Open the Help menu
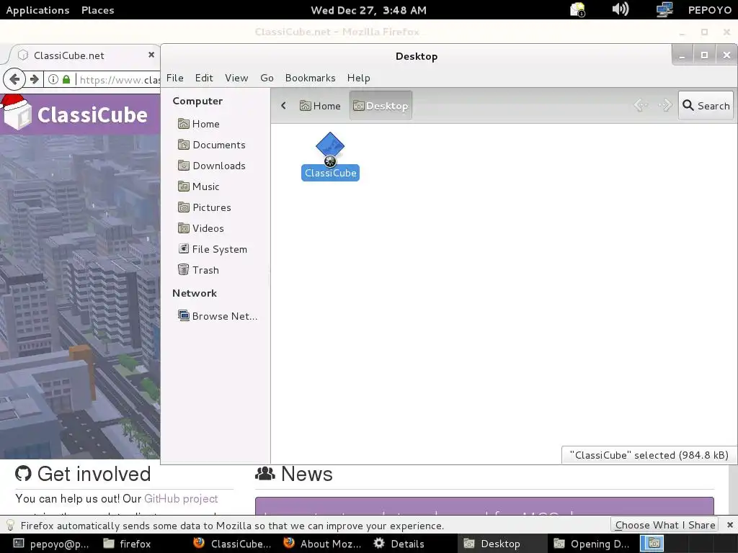The image size is (738, 553). (359, 78)
